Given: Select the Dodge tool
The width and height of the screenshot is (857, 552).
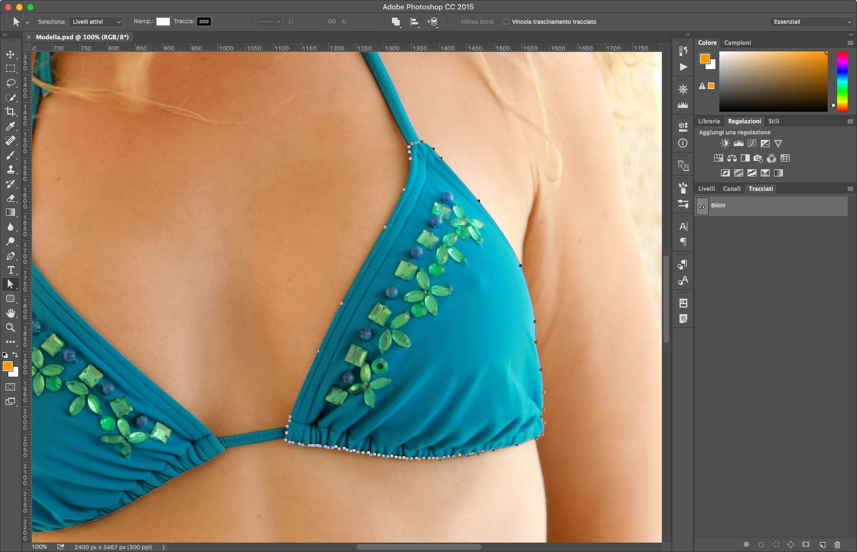Looking at the screenshot, I should pyautogui.click(x=11, y=241).
